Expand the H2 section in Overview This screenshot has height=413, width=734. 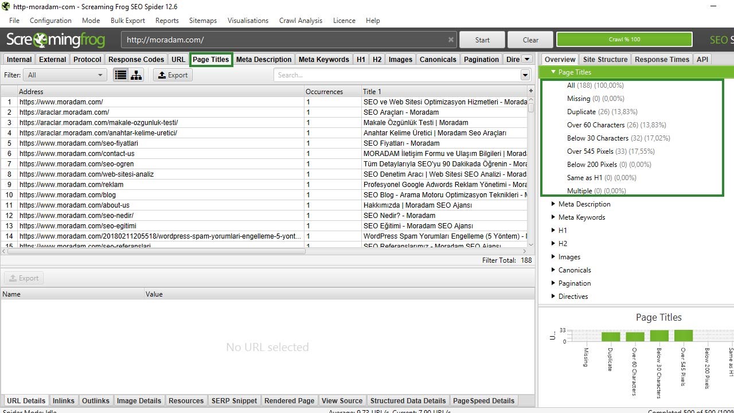point(553,243)
